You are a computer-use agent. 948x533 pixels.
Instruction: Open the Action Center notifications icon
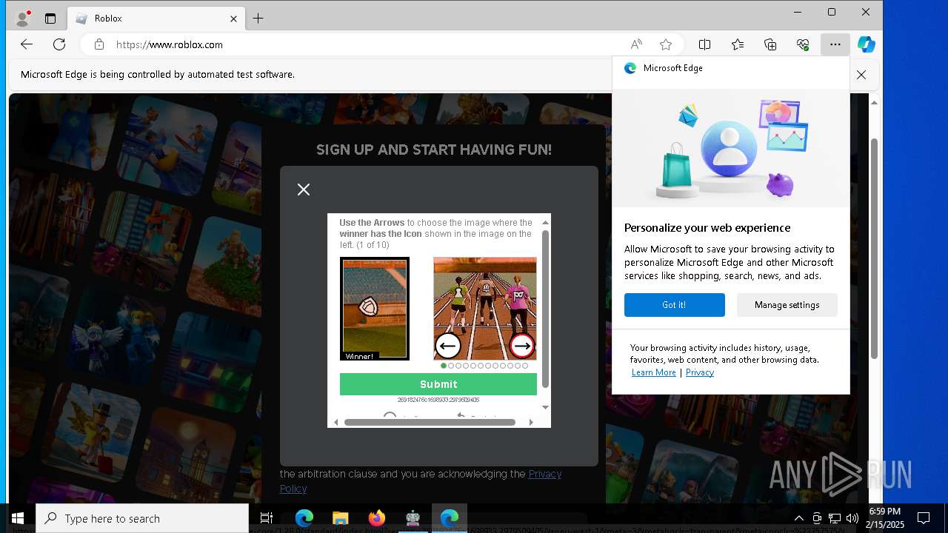click(924, 518)
